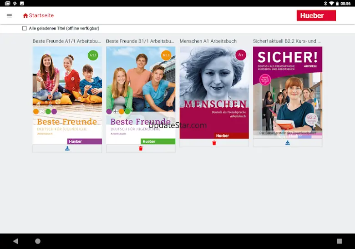Tap the Hueber logo
The height and width of the screenshot is (249, 355).
click(316, 15)
